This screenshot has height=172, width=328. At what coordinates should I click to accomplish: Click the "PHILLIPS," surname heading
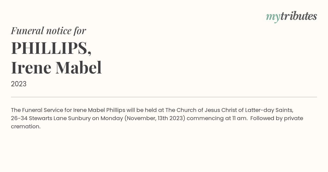pos(51,48)
